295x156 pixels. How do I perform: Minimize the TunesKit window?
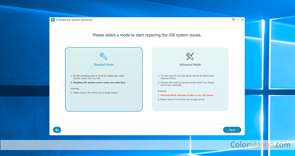tap(238, 20)
